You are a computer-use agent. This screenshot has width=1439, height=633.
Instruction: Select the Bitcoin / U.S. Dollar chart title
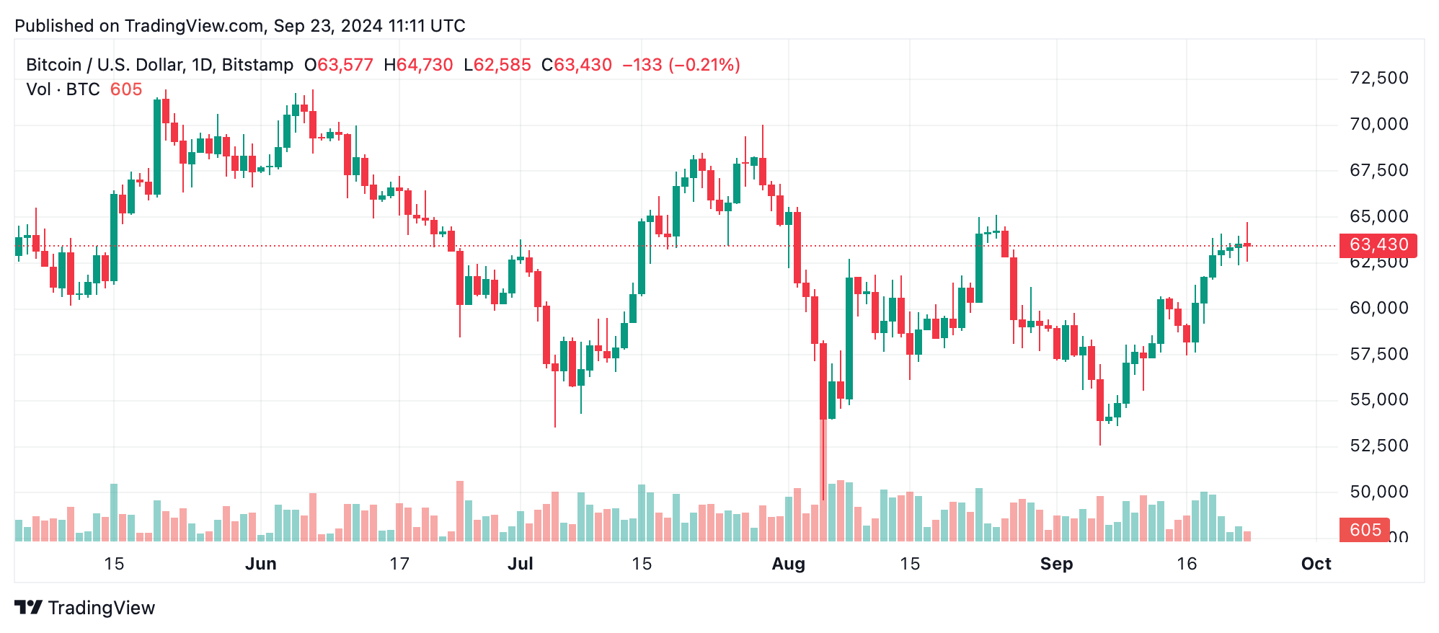159,65
